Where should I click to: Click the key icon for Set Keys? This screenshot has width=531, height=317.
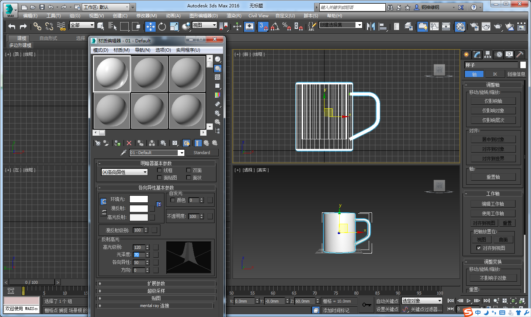pyautogui.click(x=367, y=304)
